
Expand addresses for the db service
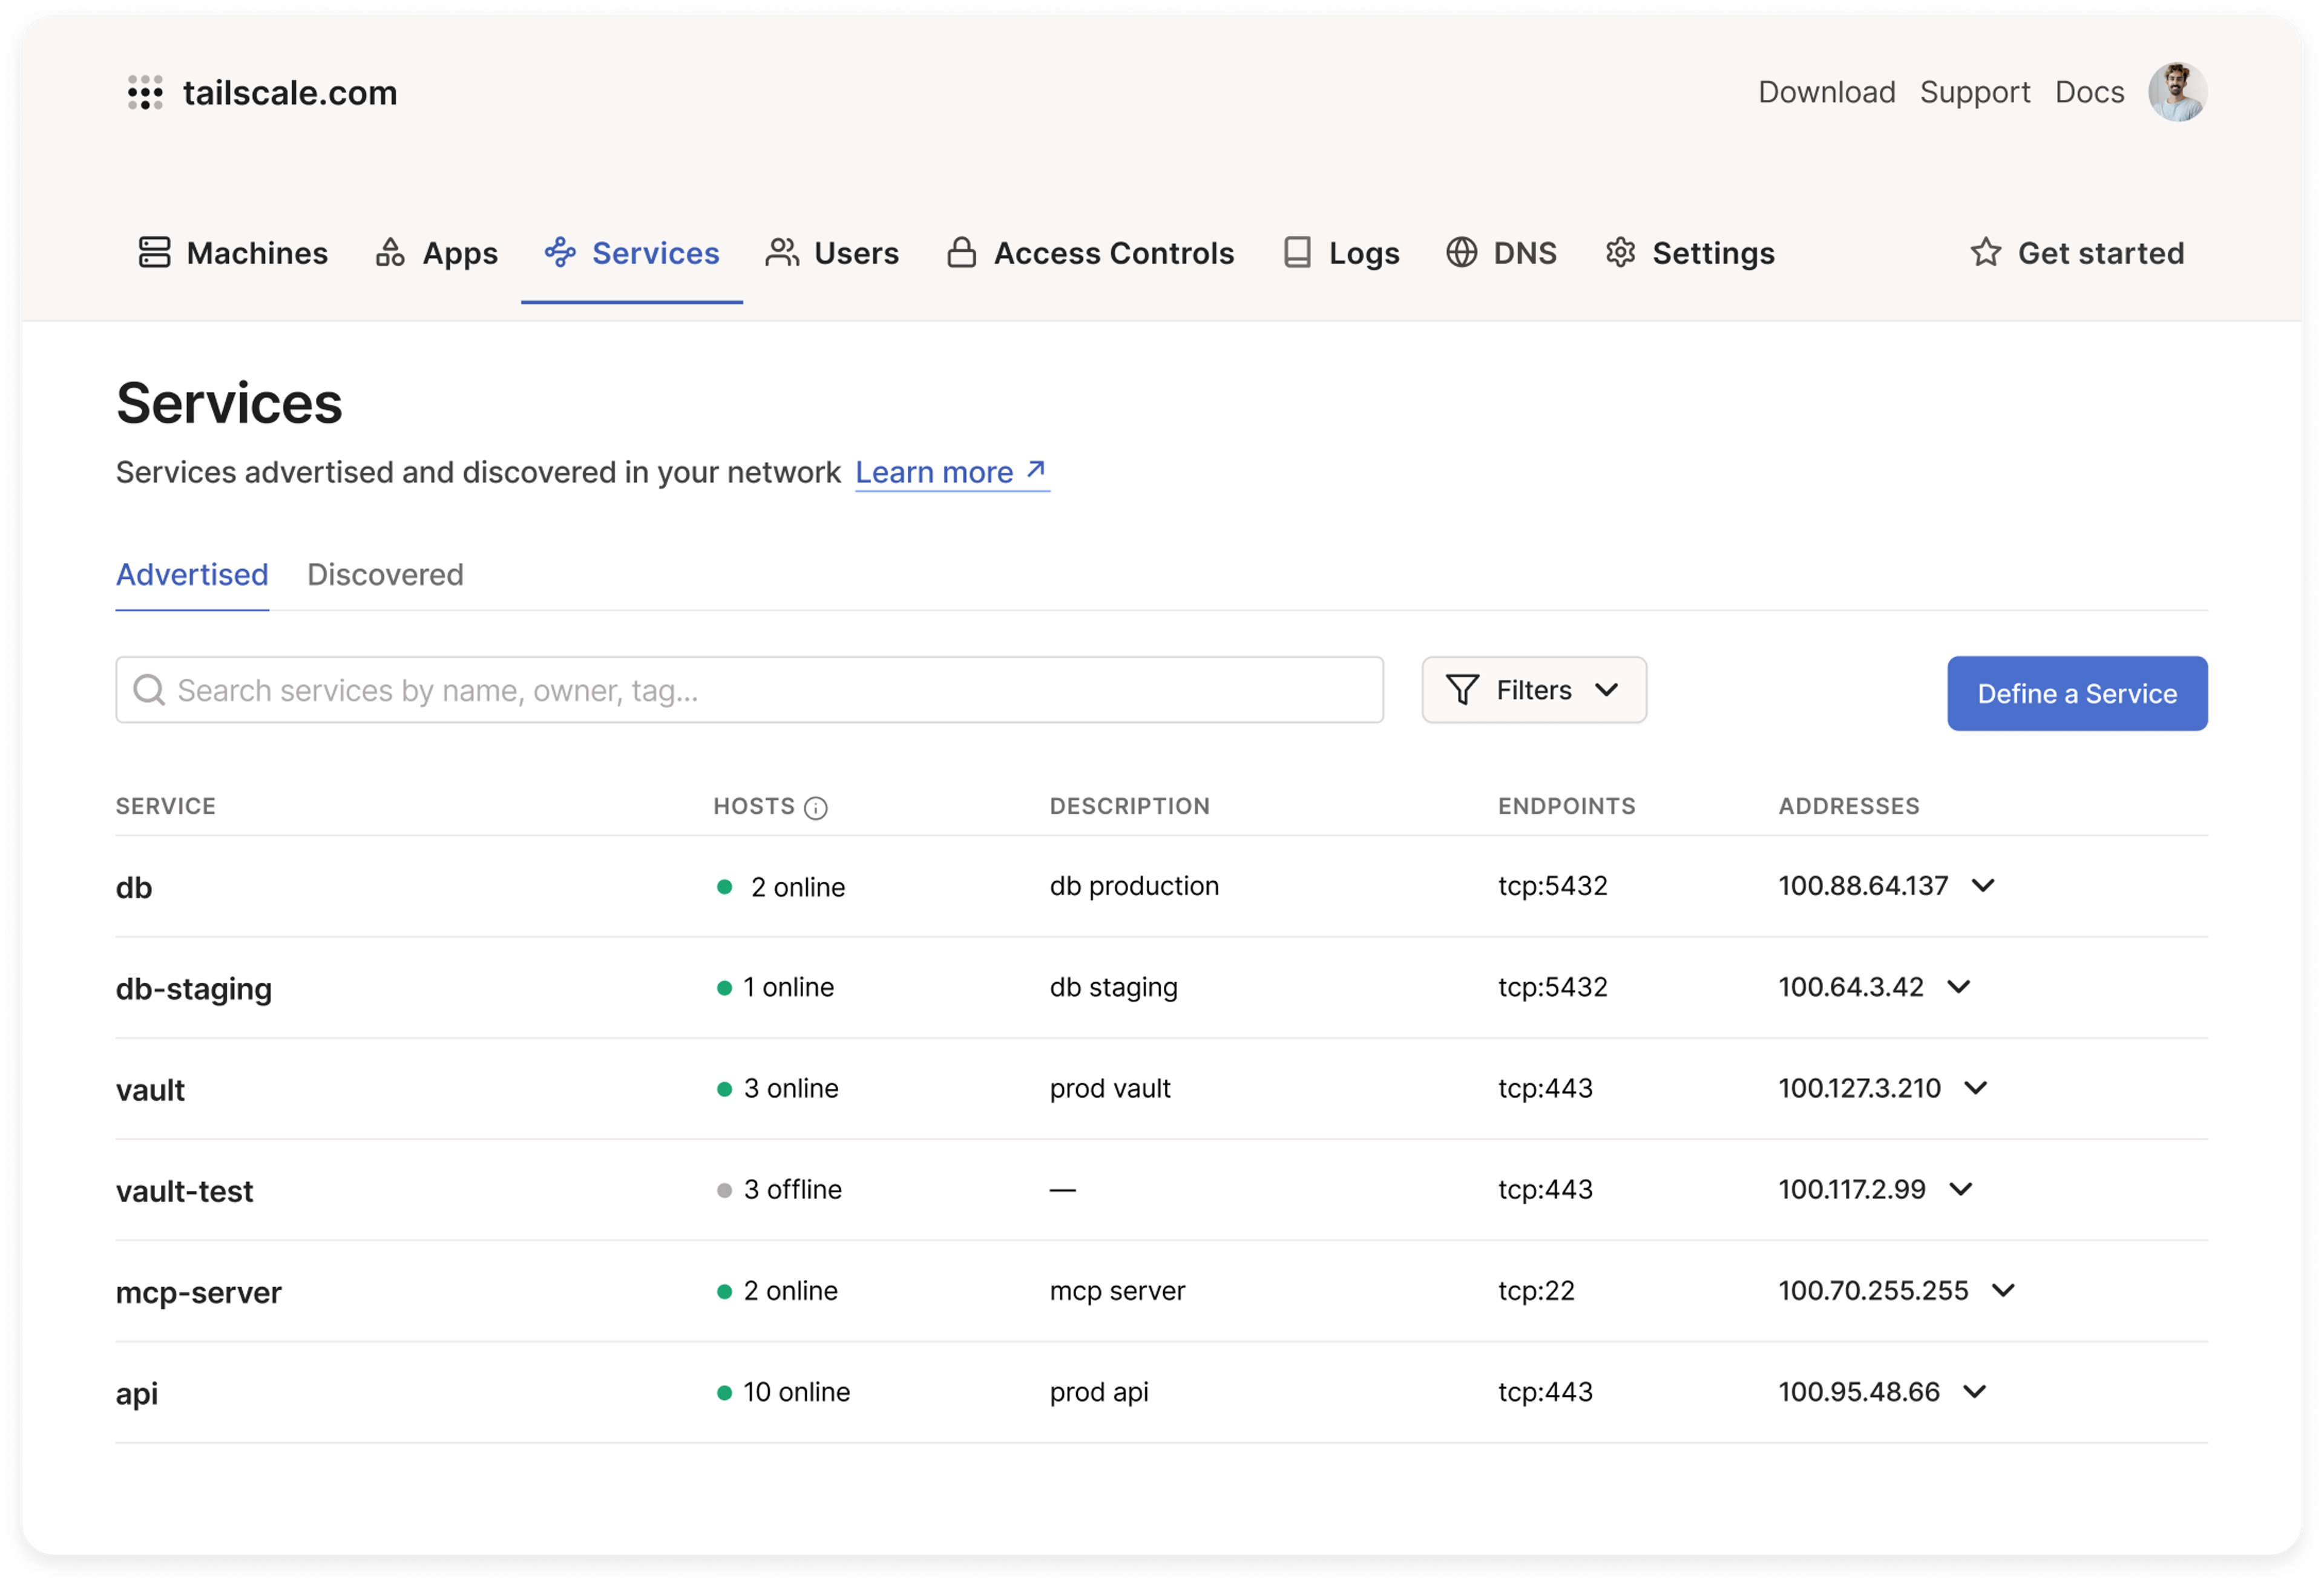click(1983, 886)
